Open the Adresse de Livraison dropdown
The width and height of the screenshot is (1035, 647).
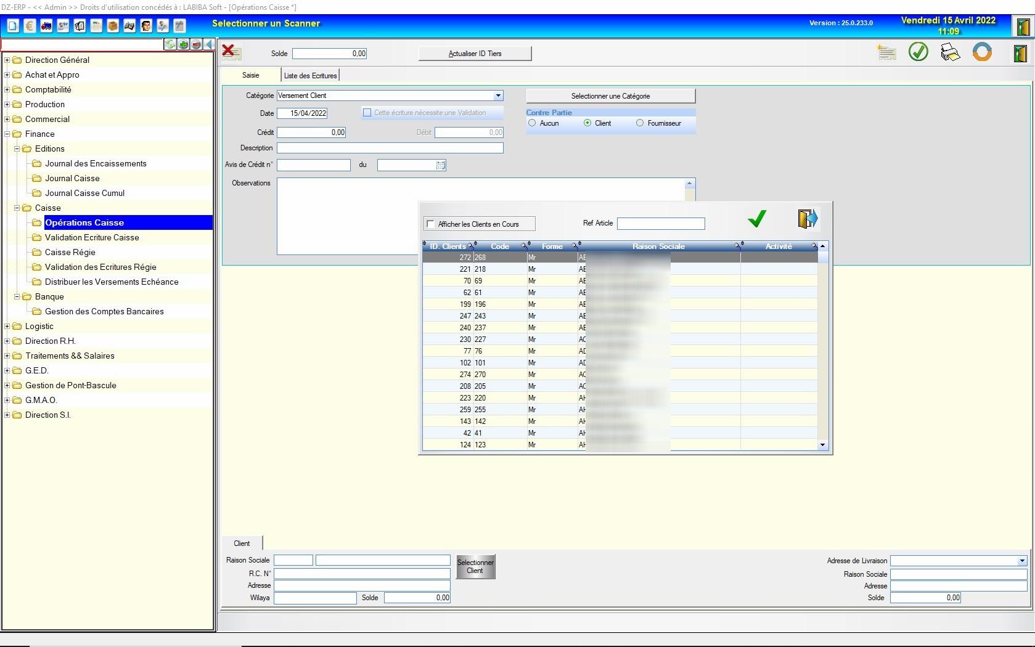pos(1022,561)
